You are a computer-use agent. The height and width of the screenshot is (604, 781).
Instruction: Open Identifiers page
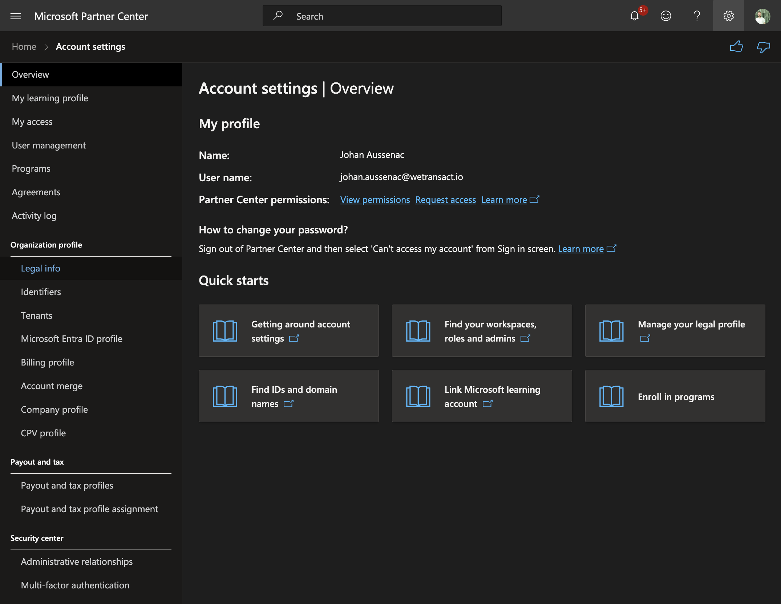91,292
